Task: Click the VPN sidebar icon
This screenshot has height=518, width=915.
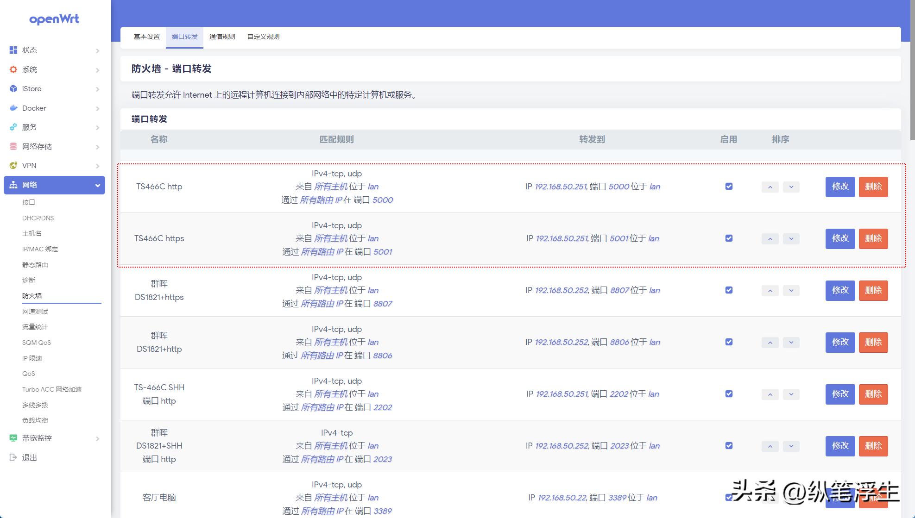Action: coord(13,165)
